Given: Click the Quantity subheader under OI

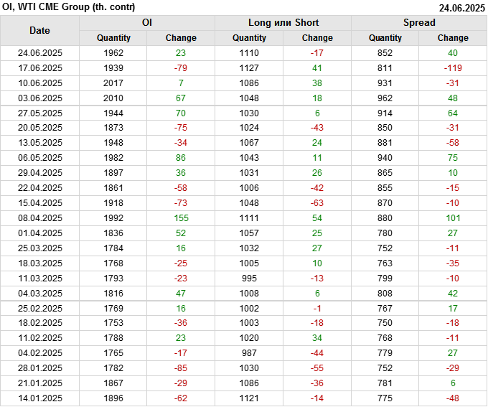Looking at the screenshot, I should 113,38.
